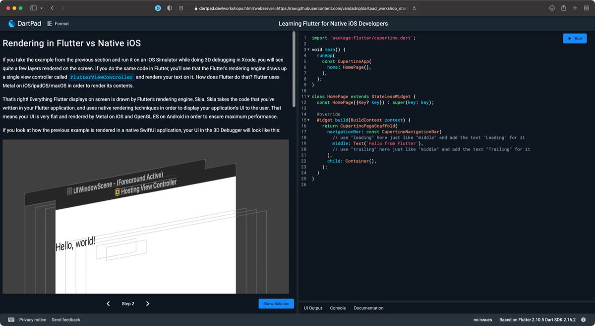Click the reader view icon in address bar

click(181, 8)
